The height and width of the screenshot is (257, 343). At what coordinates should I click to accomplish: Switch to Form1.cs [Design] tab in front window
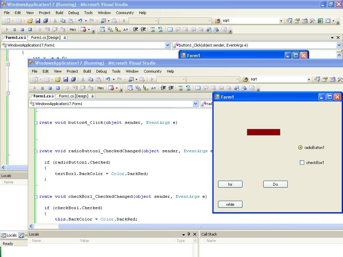tap(76, 96)
